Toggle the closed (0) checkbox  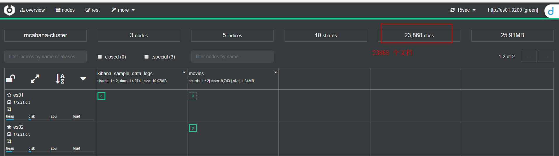pos(100,57)
